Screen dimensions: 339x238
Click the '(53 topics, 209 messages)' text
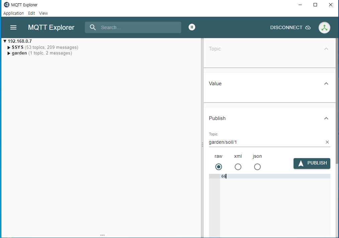tap(51, 47)
